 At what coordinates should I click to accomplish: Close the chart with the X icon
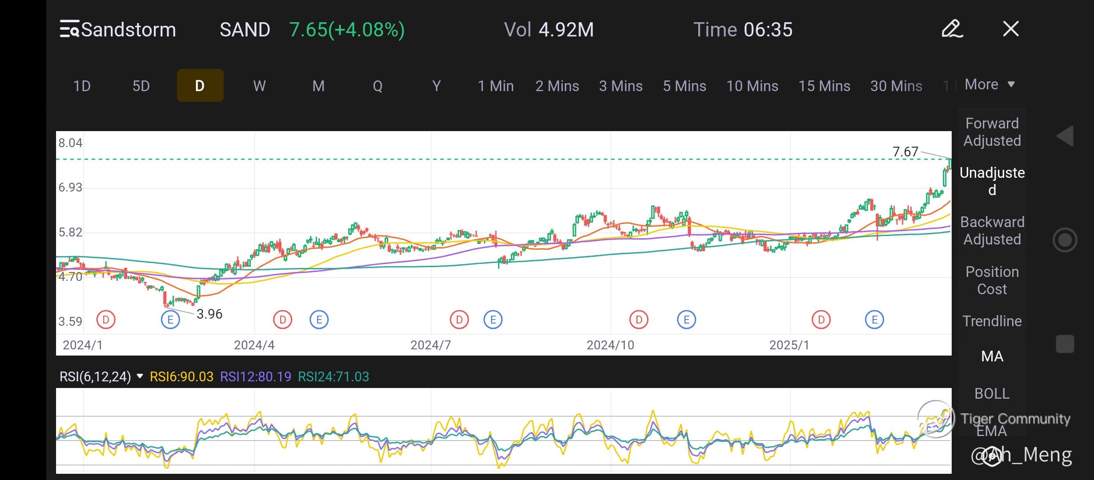click(1010, 29)
